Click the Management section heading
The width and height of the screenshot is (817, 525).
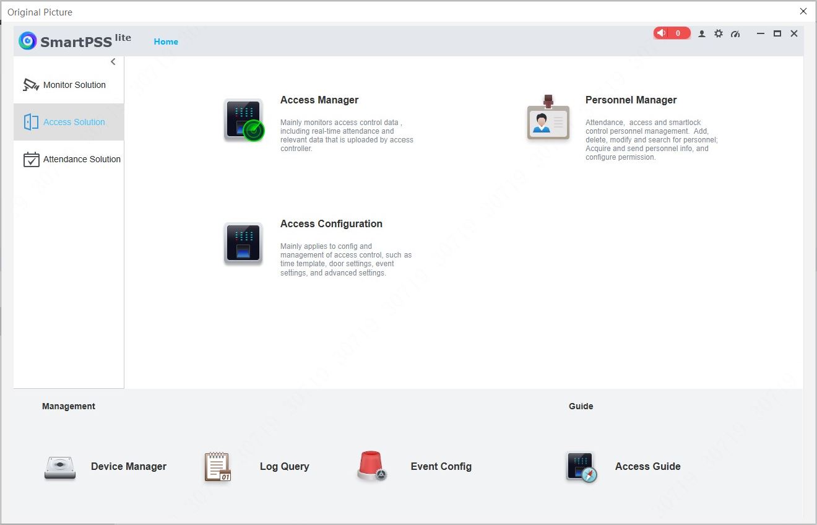pos(69,406)
